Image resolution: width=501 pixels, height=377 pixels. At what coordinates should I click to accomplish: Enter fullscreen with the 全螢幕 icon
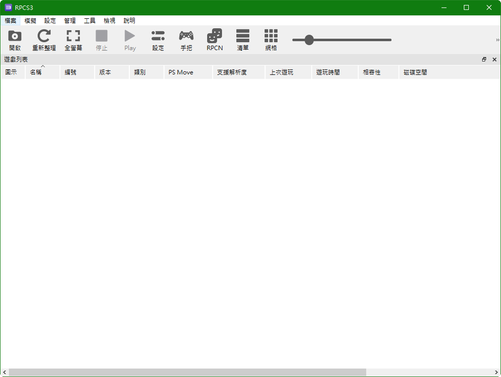click(73, 36)
